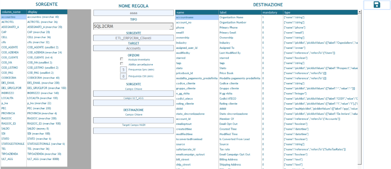Open the TIPO dropdown showing SQL2CRM

pyautogui.click(x=133, y=26)
